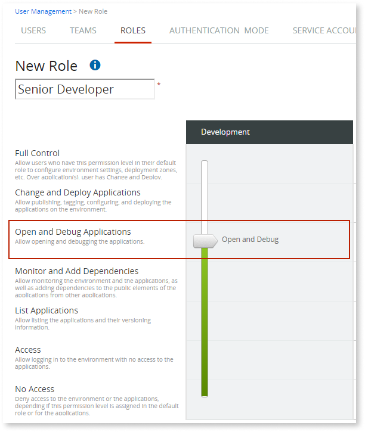Open the AUTHENTICATION MODE tab
This screenshot has height=432, width=365.
(x=219, y=30)
